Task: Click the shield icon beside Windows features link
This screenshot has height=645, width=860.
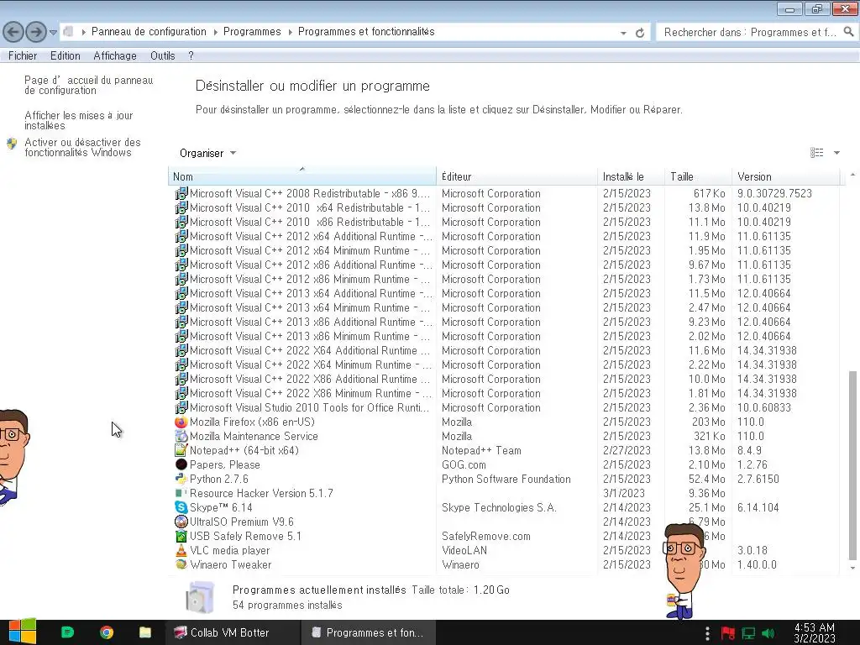Action: pos(12,144)
